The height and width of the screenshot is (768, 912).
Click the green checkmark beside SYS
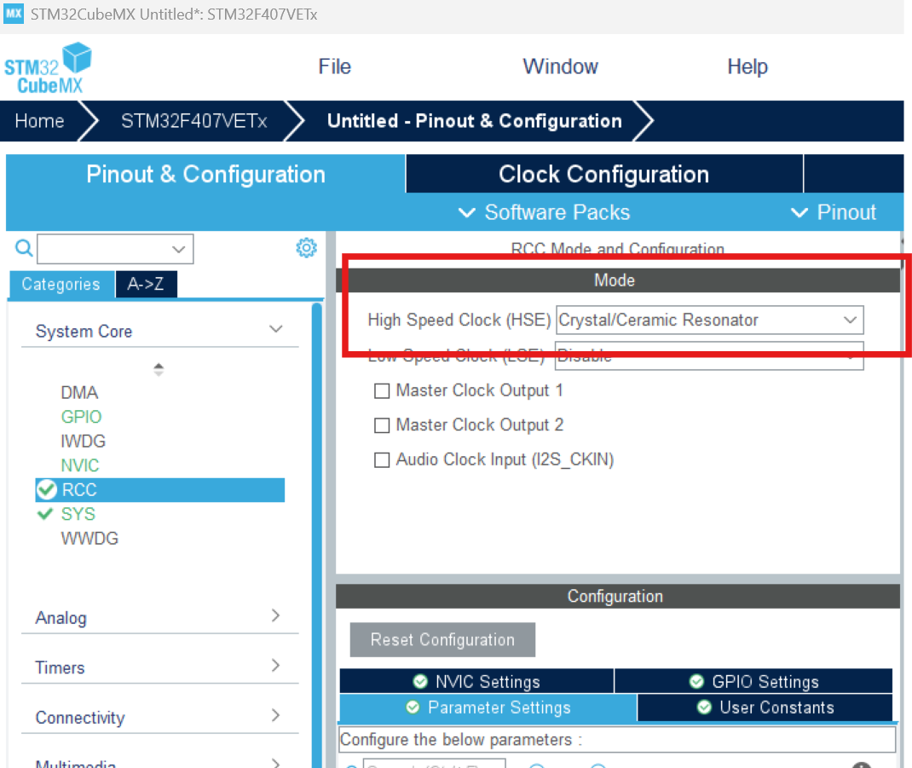[45, 514]
